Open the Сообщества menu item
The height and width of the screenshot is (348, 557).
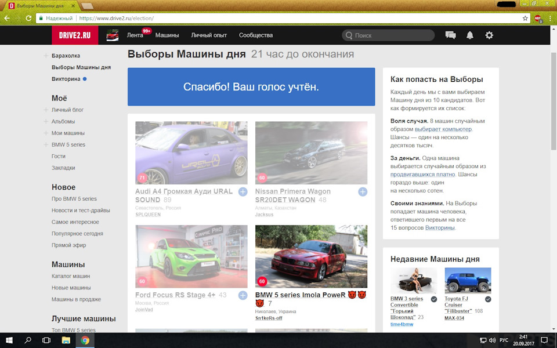[256, 35]
